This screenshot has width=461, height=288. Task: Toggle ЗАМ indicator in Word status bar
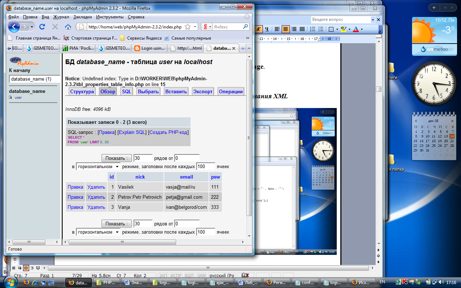click(201, 276)
